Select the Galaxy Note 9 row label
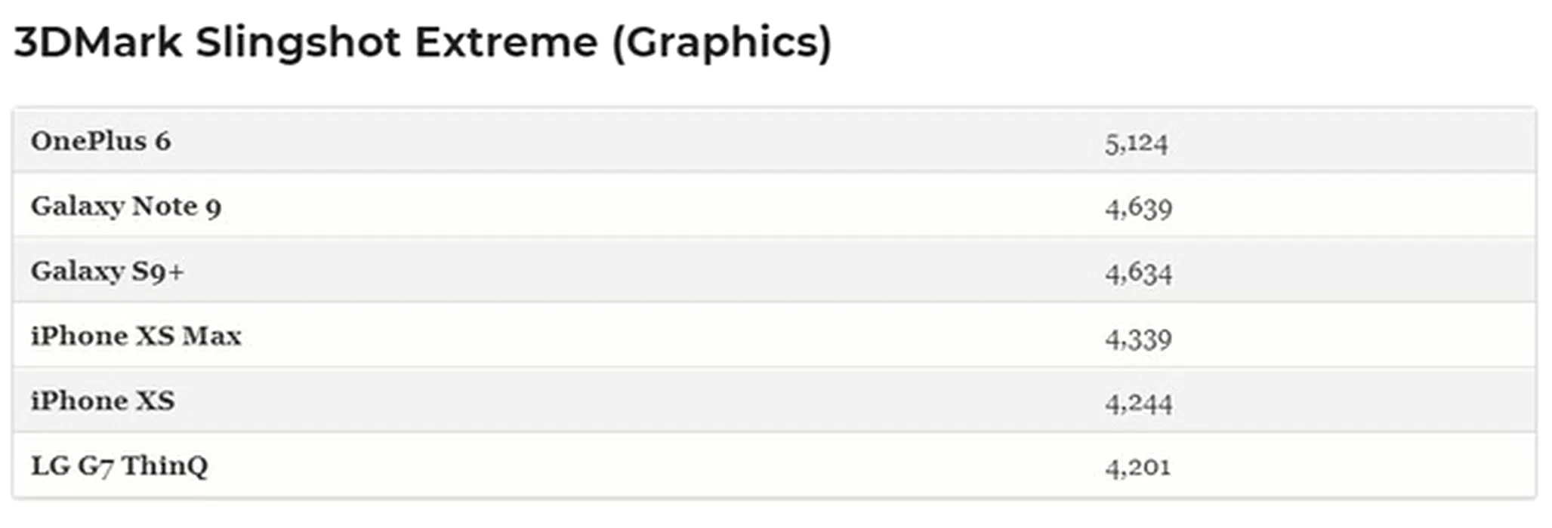Image resolution: width=1552 pixels, height=528 pixels. point(126,207)
